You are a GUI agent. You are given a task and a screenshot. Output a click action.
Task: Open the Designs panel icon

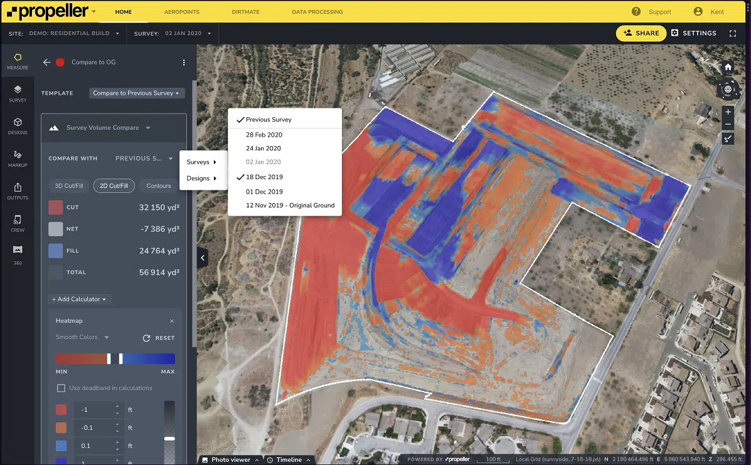[18, 126]
